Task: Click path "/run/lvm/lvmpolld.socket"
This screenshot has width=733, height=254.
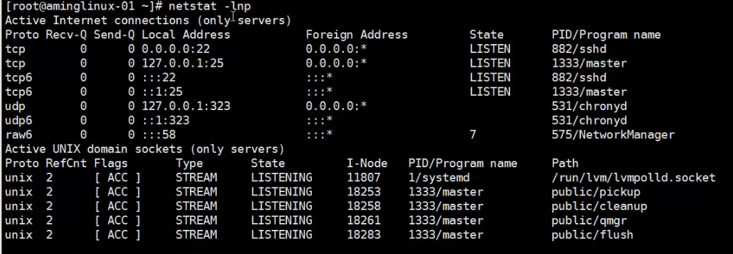Action: click(x=633, y=178)
